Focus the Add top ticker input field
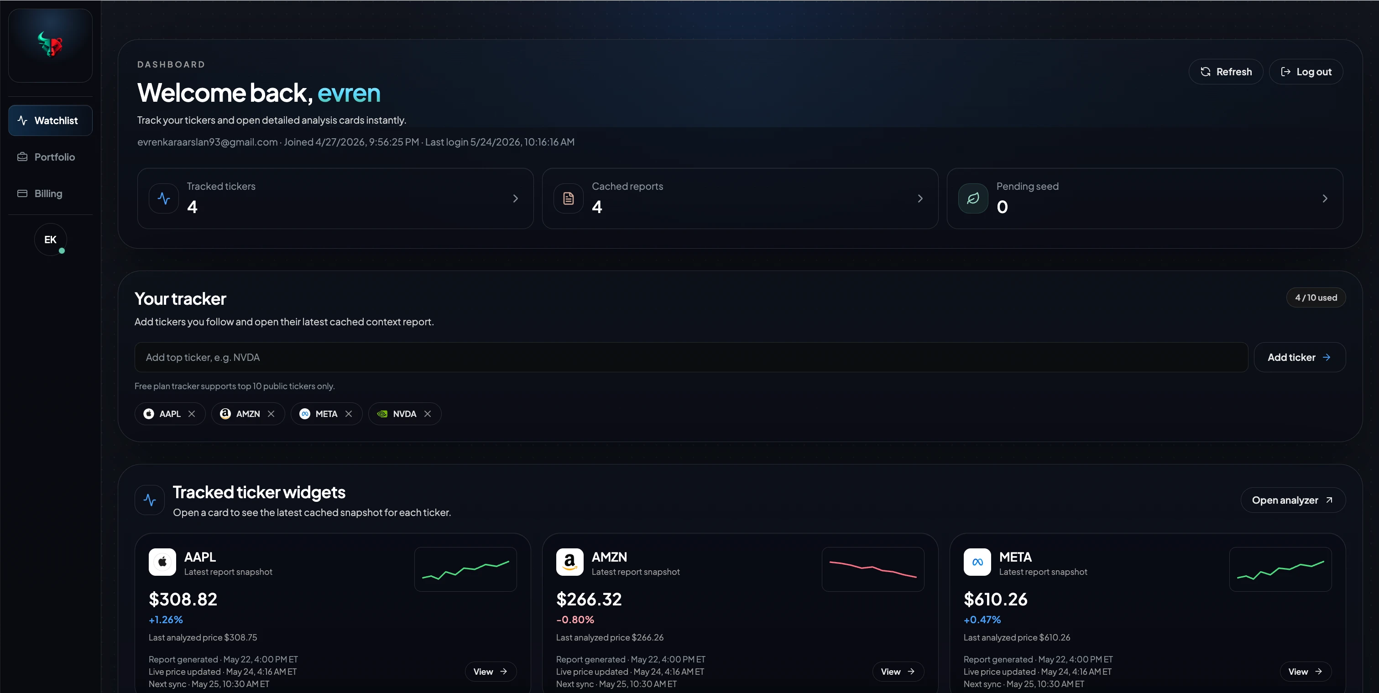This screenshot has width=1379, height=693. click(x=691, y=357)
